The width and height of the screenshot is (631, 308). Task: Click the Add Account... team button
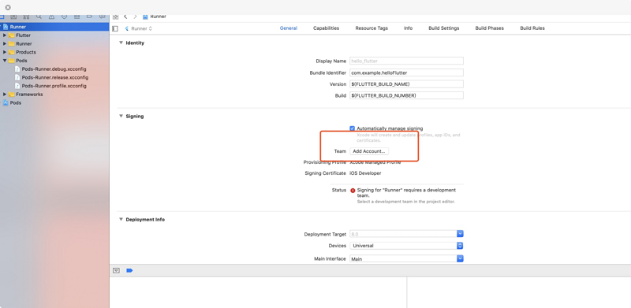click(369, 151)
